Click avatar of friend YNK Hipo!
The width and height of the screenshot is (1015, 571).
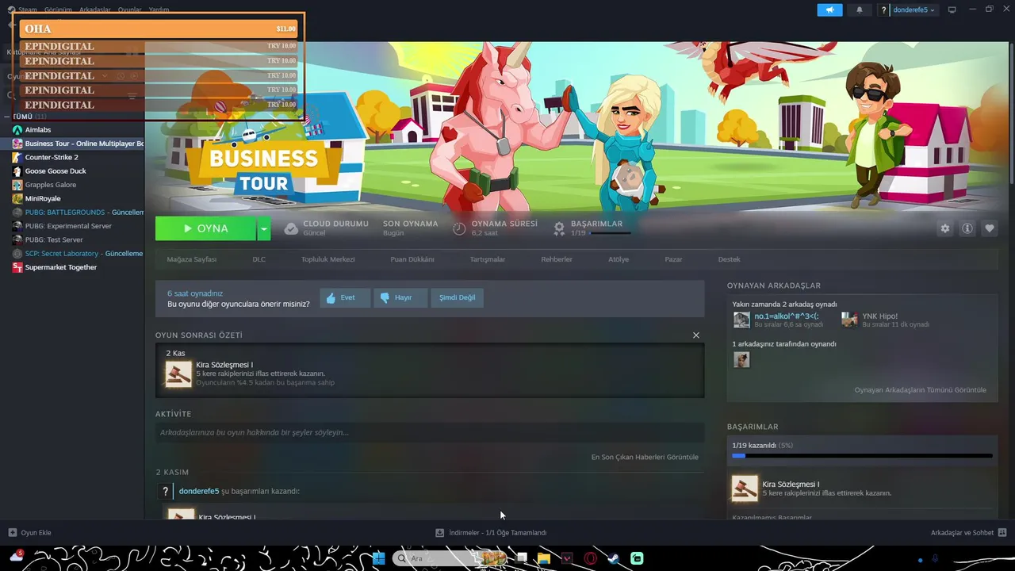pyautogui.click(x=849, y=320)
